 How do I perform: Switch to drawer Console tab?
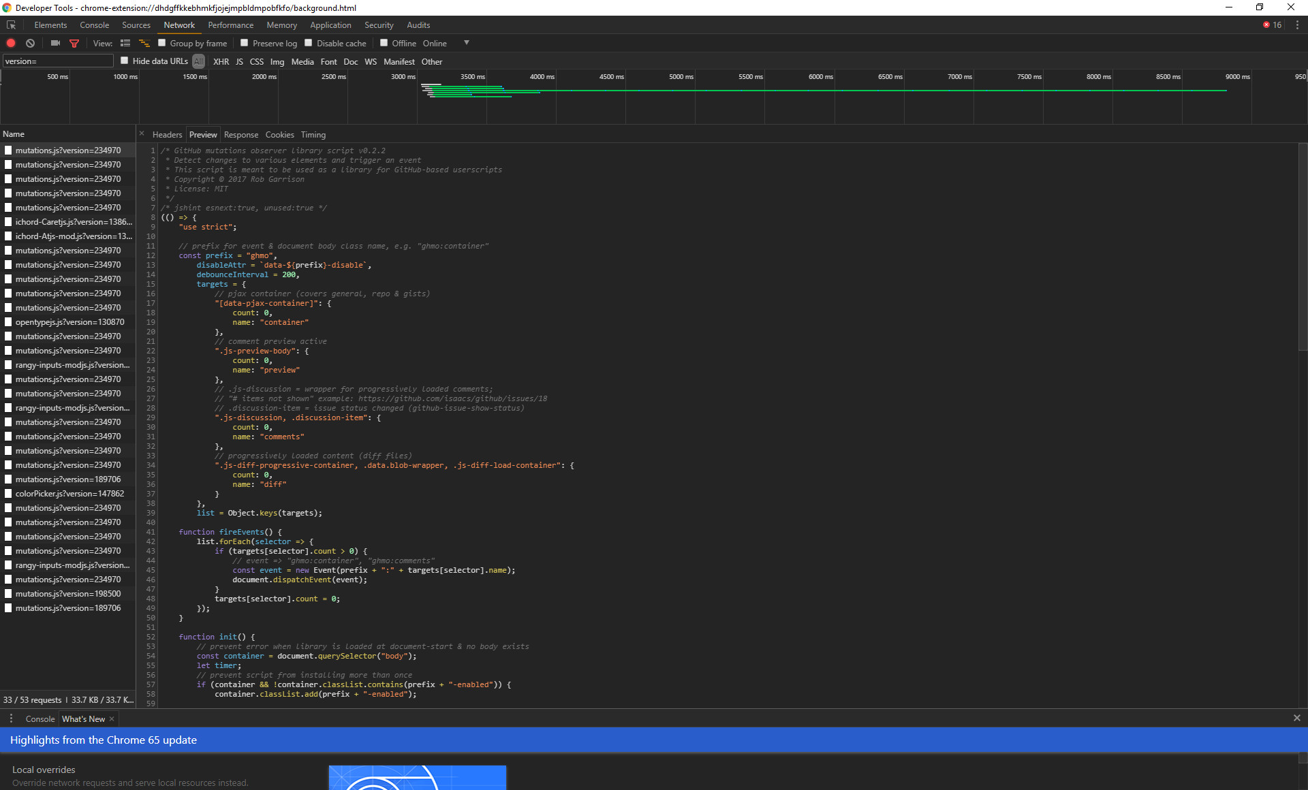(40, 719)
